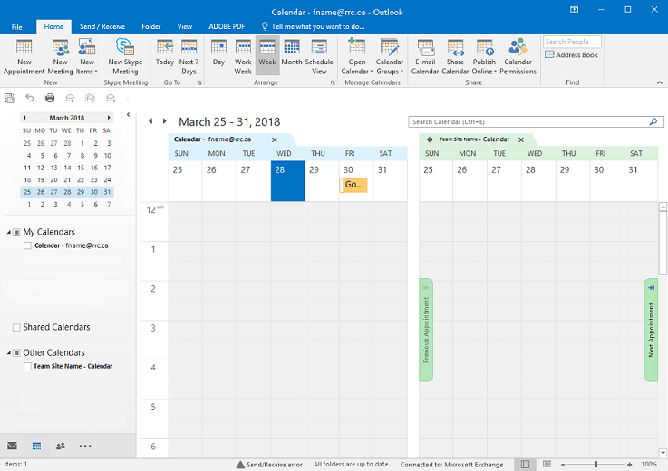Click the Search People field
668x471 pixels.
572,42
